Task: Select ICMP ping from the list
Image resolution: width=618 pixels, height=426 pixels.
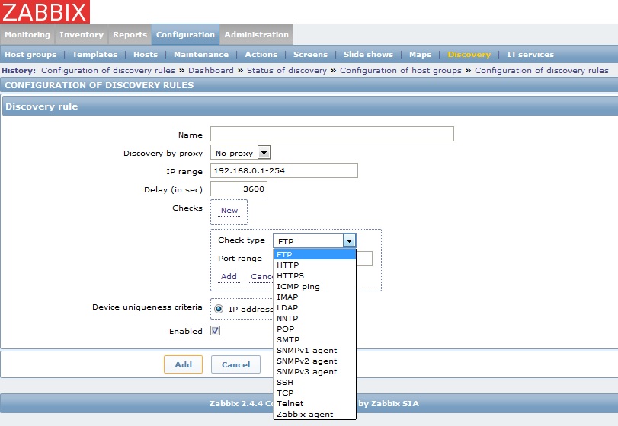Action: pyautogui.click(x=298, y=287)
